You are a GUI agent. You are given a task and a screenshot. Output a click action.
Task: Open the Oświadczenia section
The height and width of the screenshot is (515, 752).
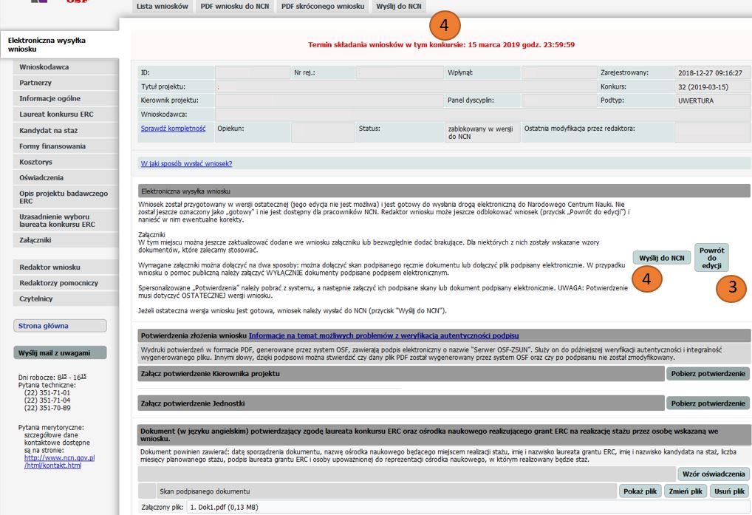tap(66, 178)
